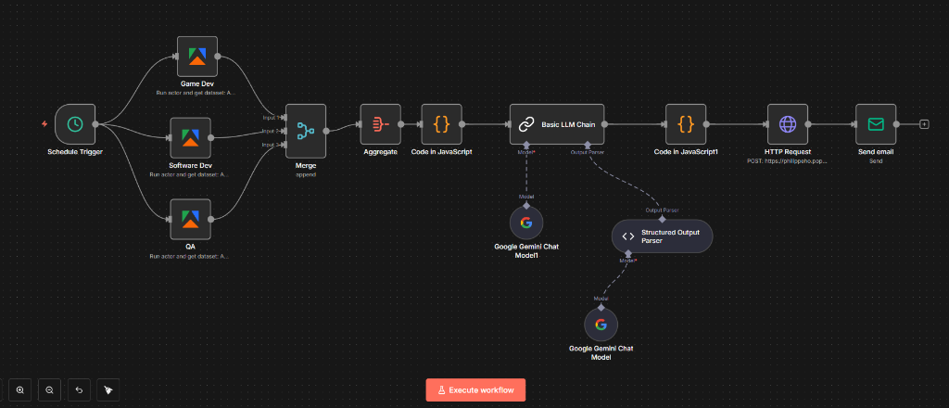Click the Schedule Trigger output handle
The height and width of the screenshot is (408, 949).
(x=95, y=124)
